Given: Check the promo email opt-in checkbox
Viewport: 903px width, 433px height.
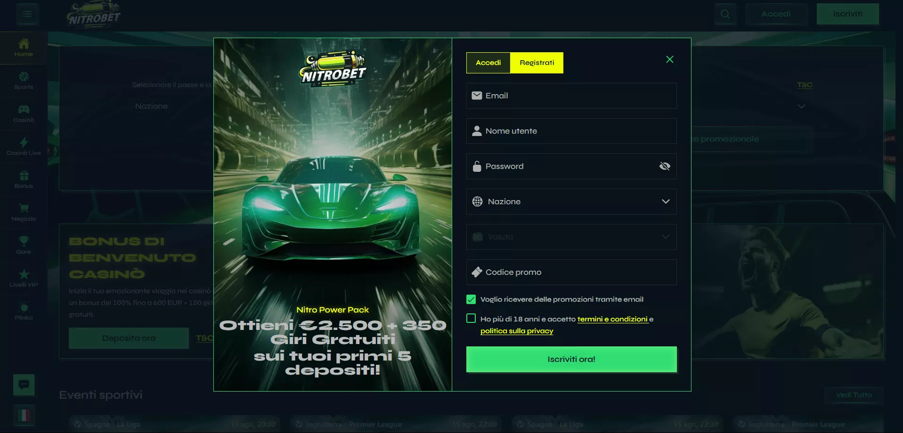Looking at the screenshot, I should pyautogui.click(x=471, y=299).
